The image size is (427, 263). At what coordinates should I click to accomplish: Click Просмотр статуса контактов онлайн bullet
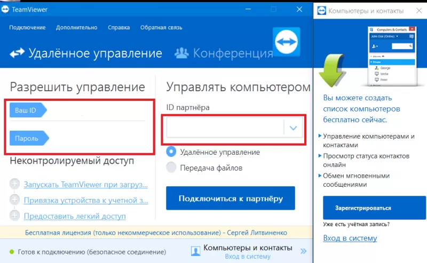[366, 161]
